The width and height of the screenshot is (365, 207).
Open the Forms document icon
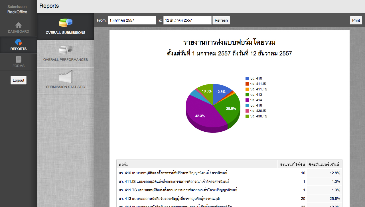tap(19, 59)
